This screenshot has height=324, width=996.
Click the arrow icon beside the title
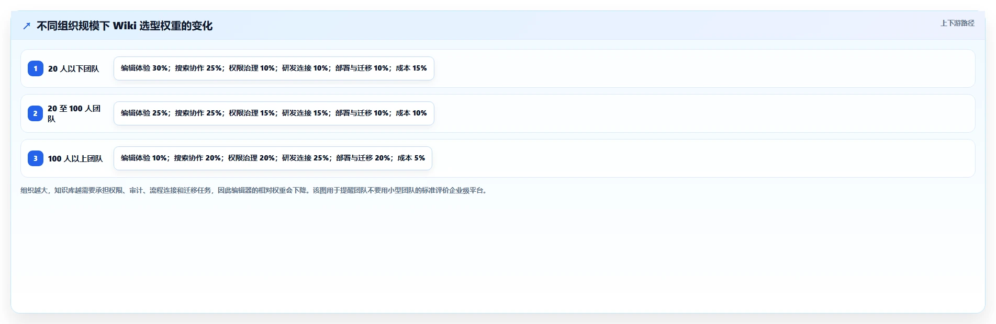(27, 26)
